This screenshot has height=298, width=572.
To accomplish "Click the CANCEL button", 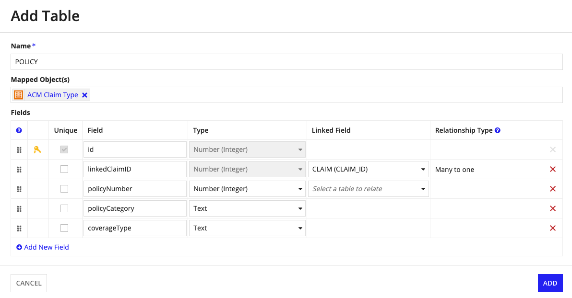I will point(28,283).
